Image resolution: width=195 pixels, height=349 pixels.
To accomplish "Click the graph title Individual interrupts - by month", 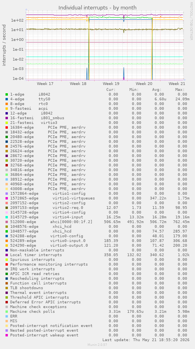I will point(97,8).
